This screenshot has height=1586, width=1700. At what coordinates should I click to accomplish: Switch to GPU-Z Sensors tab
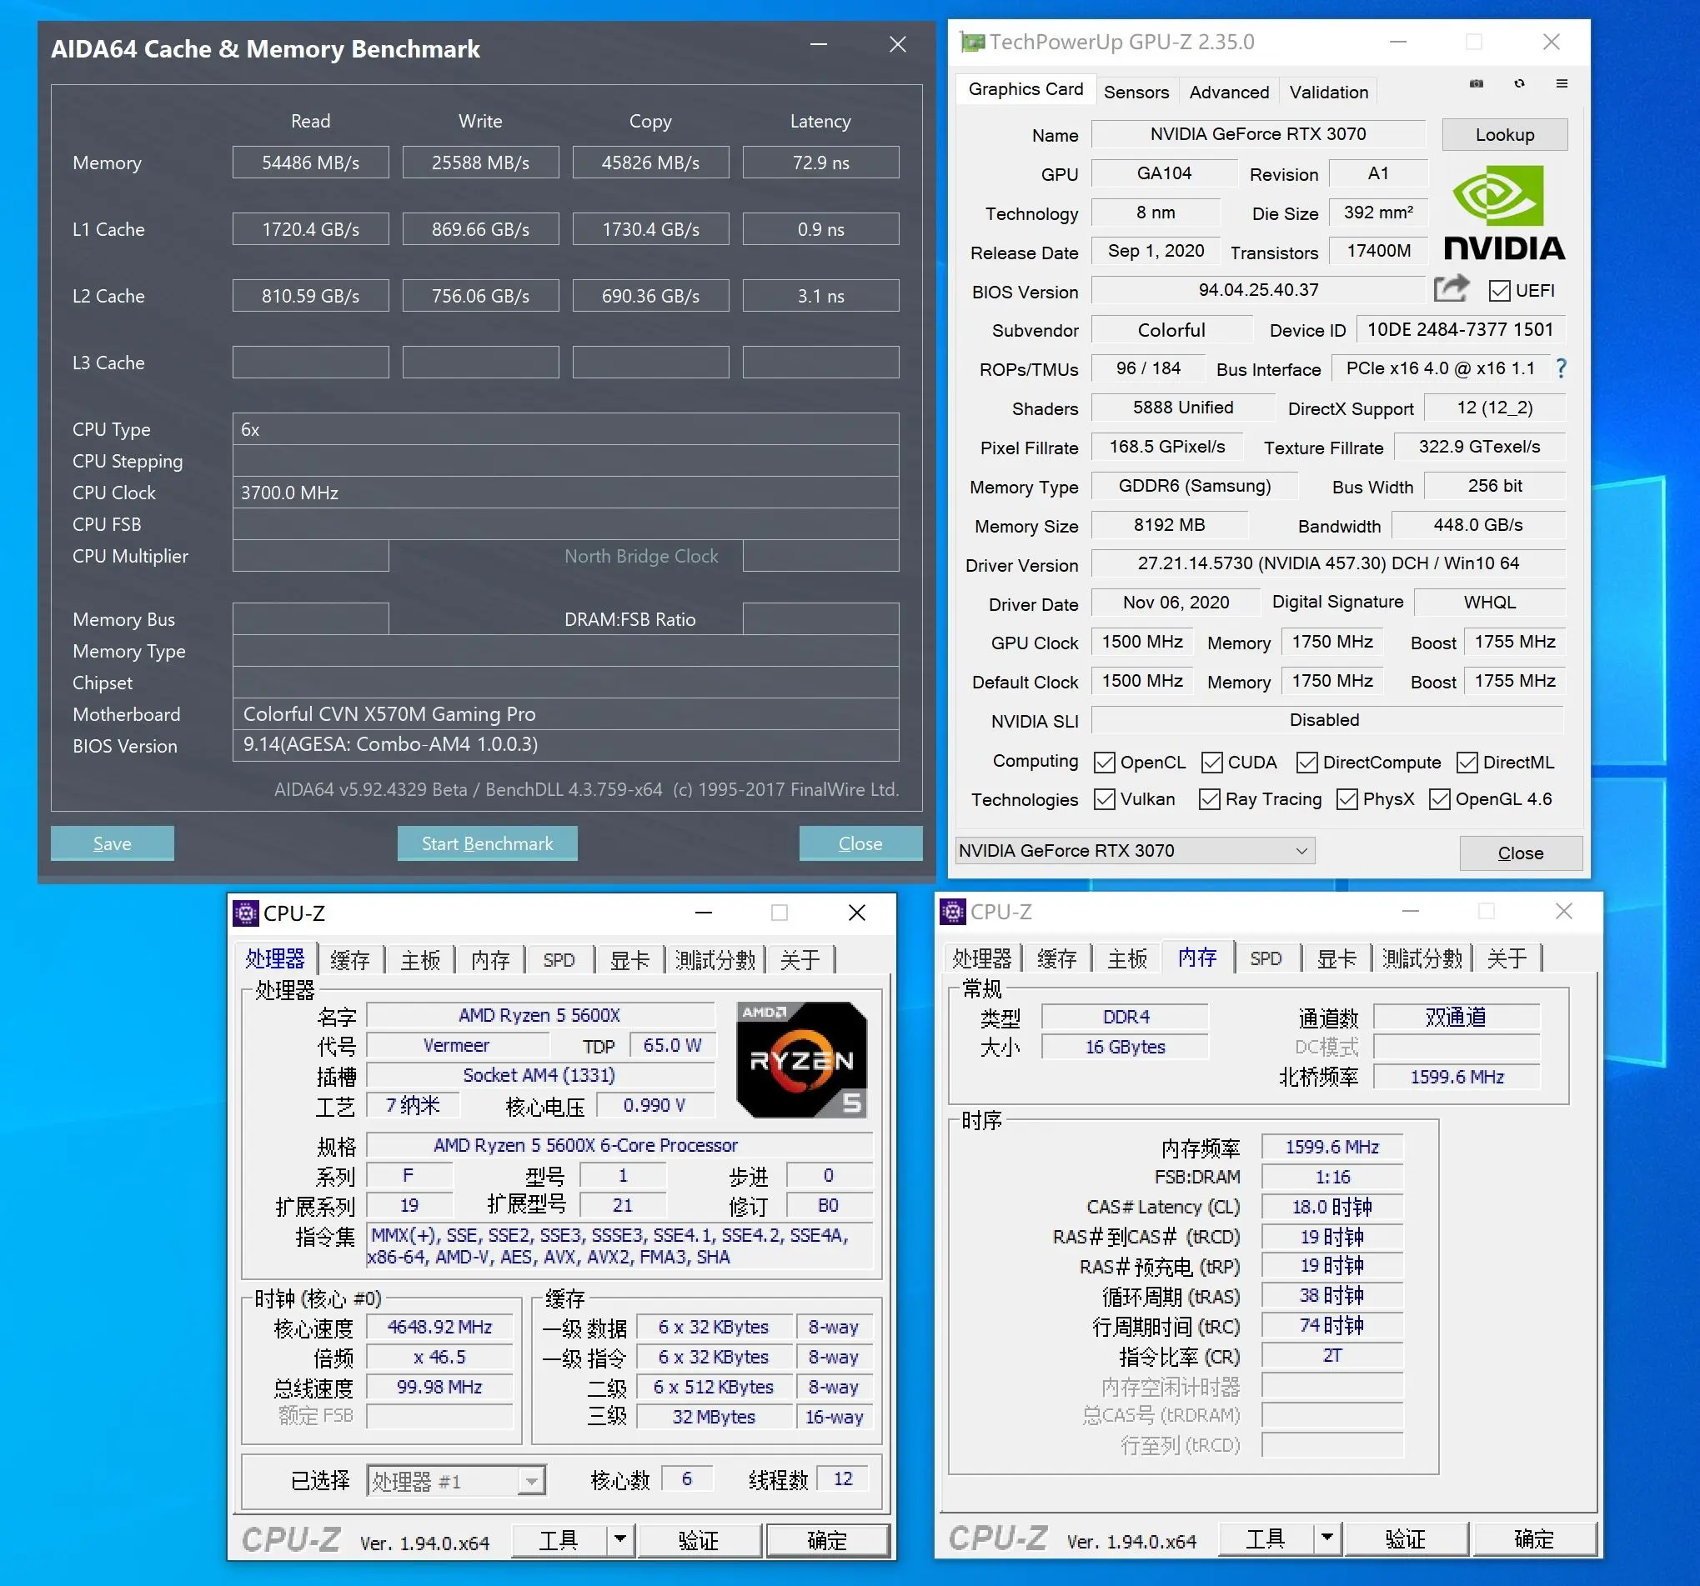coord(1136,92)
